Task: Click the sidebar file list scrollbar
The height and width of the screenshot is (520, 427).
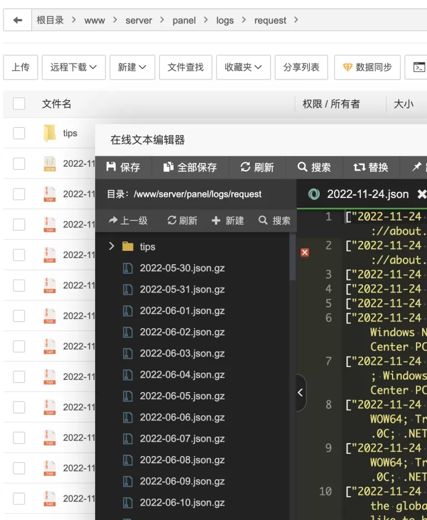Action: (292, 257)
